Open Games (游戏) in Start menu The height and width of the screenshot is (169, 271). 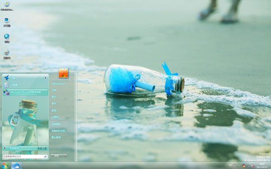(54, 110)
